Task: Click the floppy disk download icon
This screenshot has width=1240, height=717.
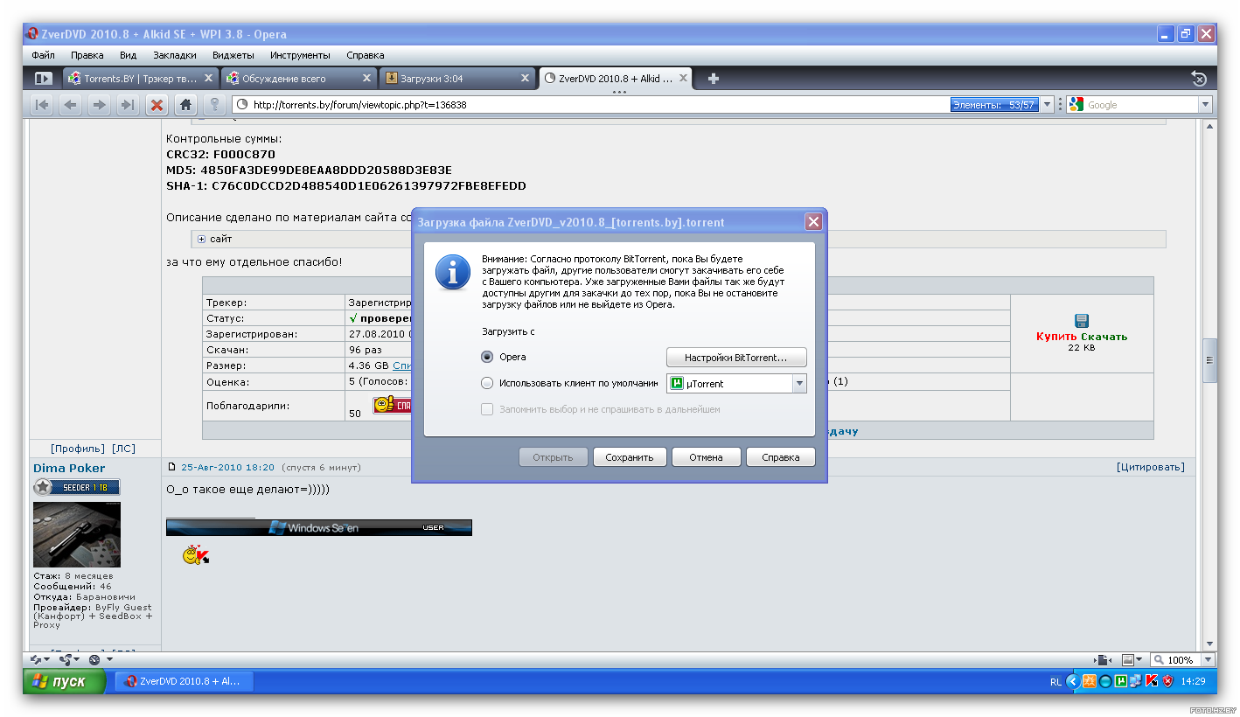Action: click(1082, 321)
